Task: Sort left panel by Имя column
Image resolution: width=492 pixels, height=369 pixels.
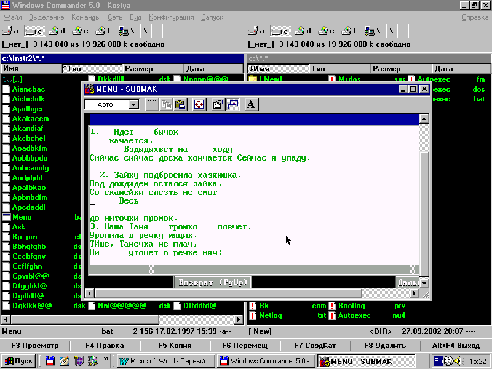Action: click(31, 68)
